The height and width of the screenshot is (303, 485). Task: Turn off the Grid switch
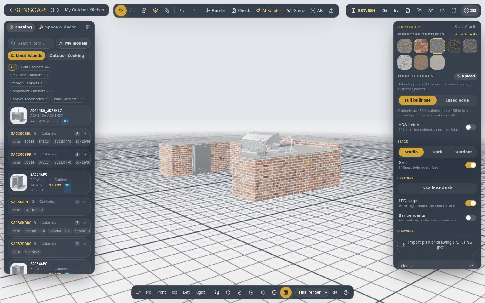471,165
